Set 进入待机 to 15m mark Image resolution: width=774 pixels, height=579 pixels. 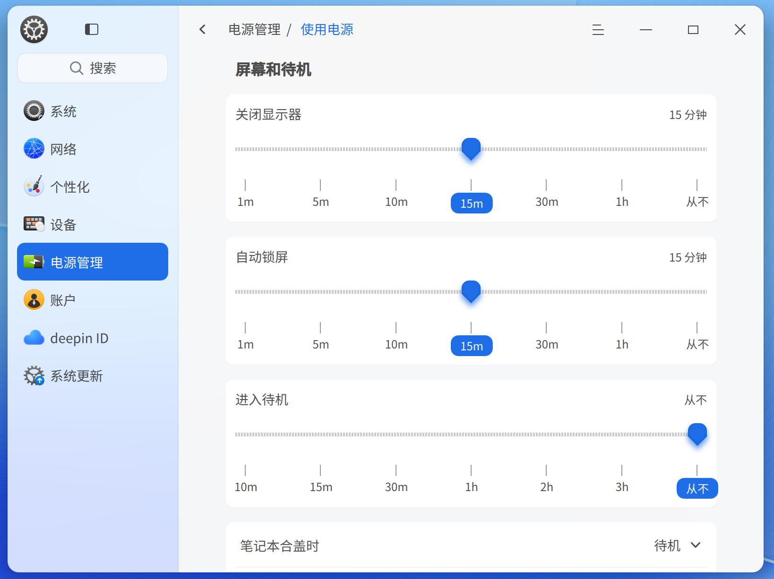click(321, 487)
